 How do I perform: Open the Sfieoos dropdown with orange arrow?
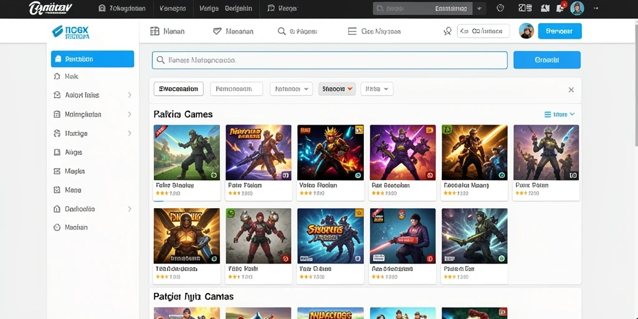click(337, 88)
